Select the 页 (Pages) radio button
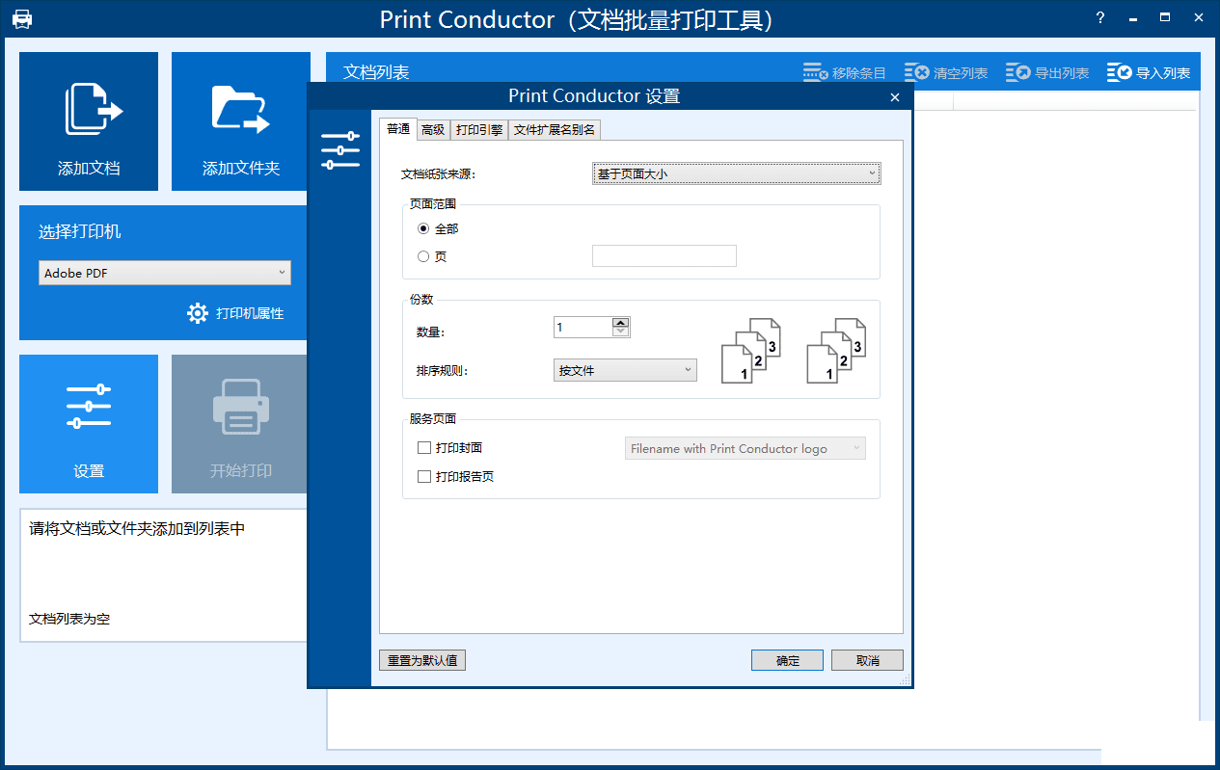The width and height of the screenshot is (1220, 770). click(423, 256)
